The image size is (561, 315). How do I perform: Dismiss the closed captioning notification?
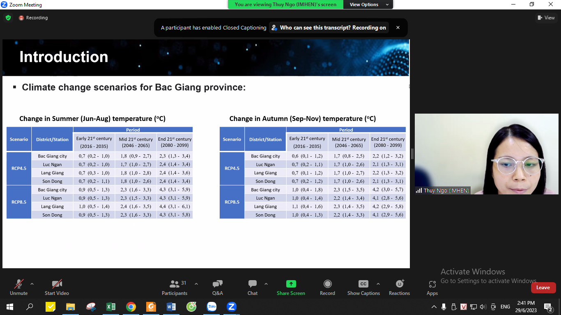click(398, 27)
